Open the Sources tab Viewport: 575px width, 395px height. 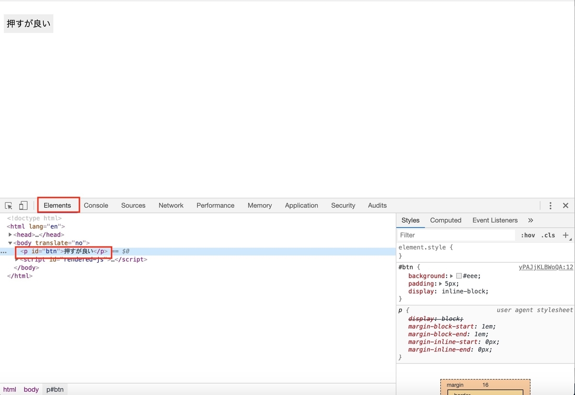pyautogui.click(x=133, y=205)
